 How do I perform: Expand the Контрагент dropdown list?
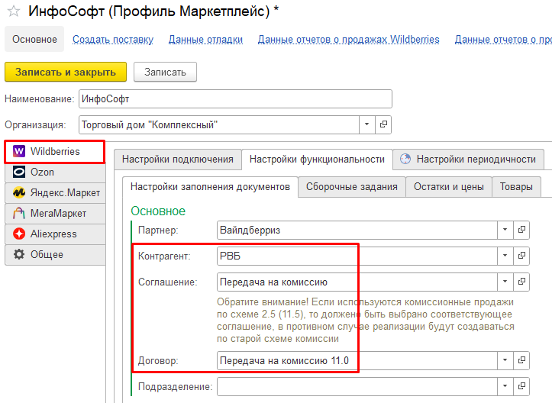coord(505,256)
